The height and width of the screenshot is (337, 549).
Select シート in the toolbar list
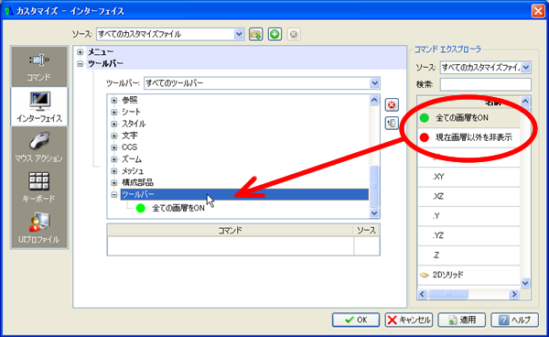coord(131,112)
